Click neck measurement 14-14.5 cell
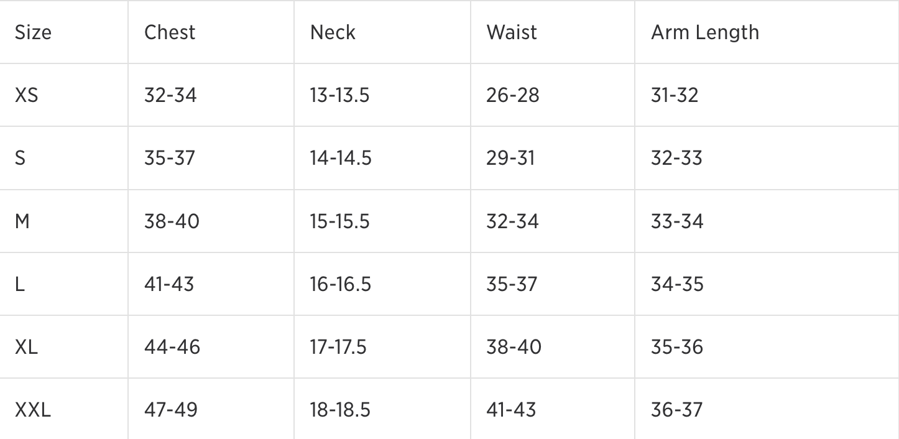This screenshot has height=439, width=899. click(x=341, y=158)
